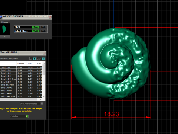Click FAIL indicator for Shell check
The width and height of the screenshot is (178, 134).
point(43,27)
